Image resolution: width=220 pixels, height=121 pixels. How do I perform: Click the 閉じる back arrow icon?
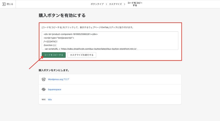4,4
